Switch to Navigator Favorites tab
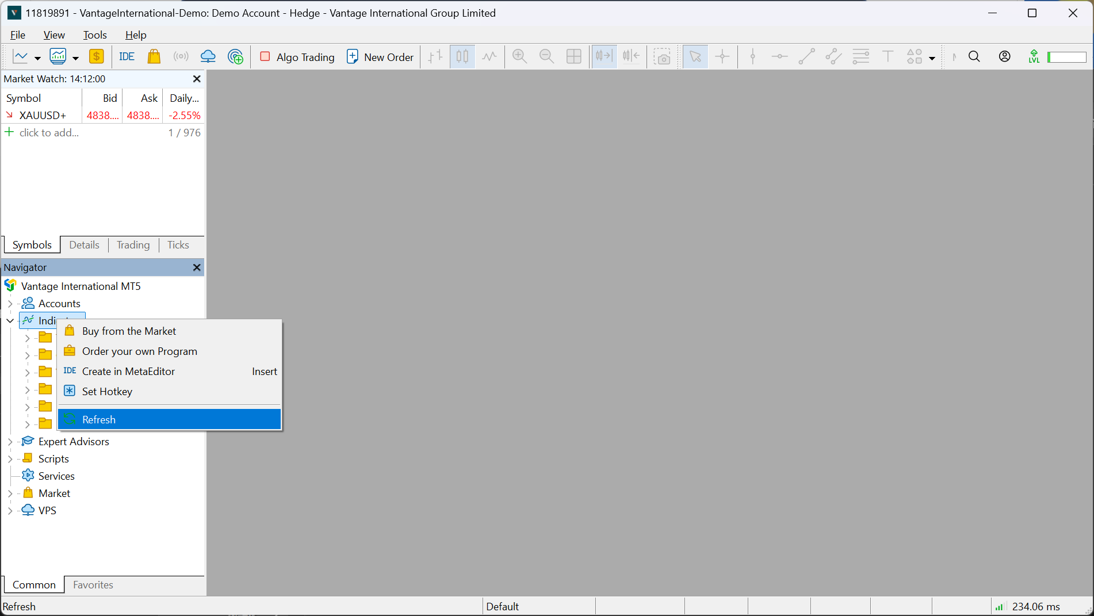Screen dimensions: 1094x616 coord(93,585)
